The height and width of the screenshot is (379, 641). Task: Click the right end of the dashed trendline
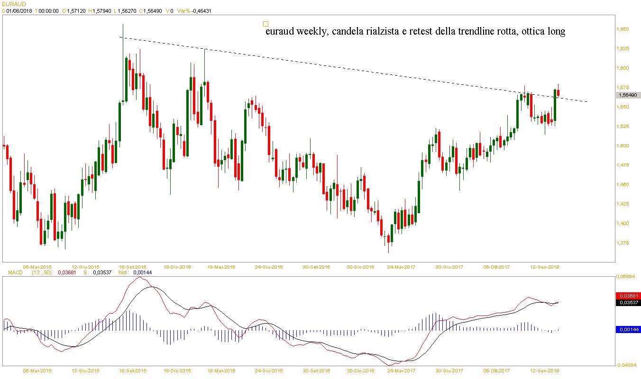pos(587,101)
